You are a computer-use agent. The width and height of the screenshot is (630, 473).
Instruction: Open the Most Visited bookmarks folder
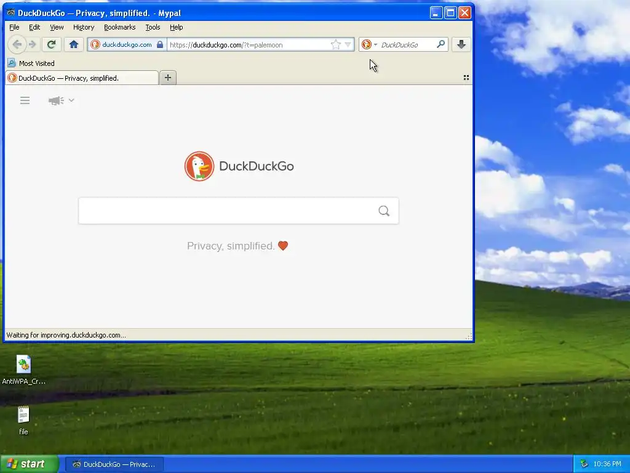(31, 63)
